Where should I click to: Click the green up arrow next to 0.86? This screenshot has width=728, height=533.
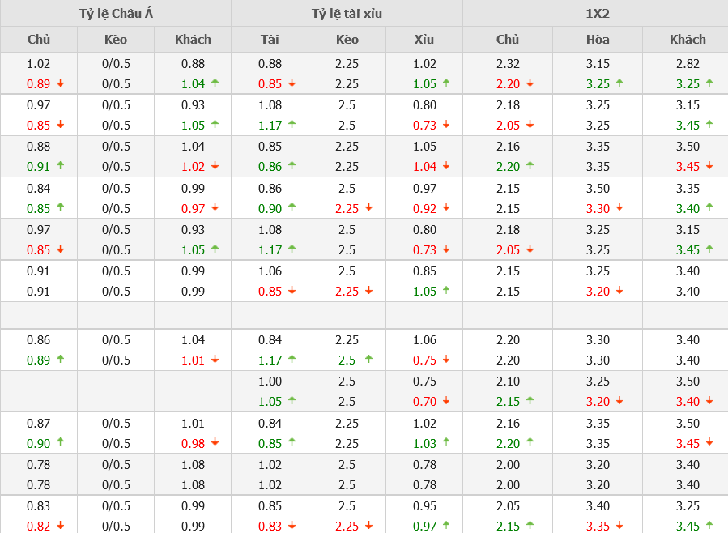point(292,166)
